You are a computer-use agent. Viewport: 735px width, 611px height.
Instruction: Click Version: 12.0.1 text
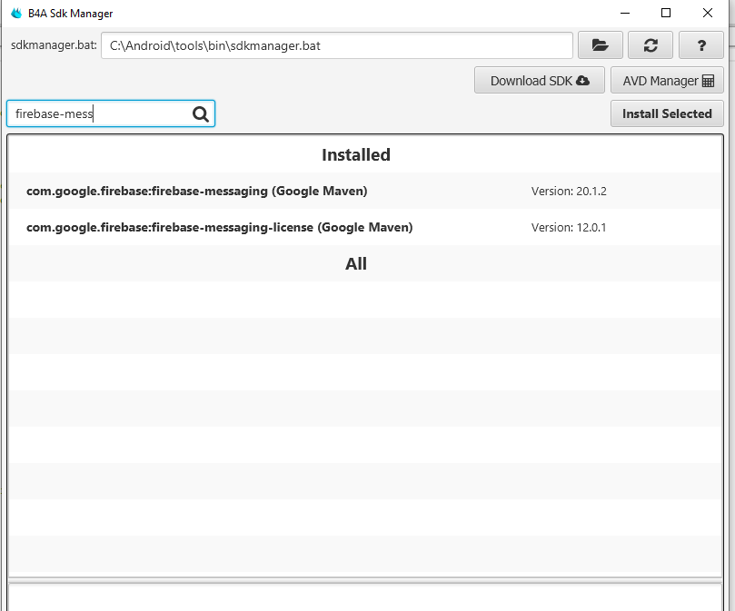tap(569, 228)
